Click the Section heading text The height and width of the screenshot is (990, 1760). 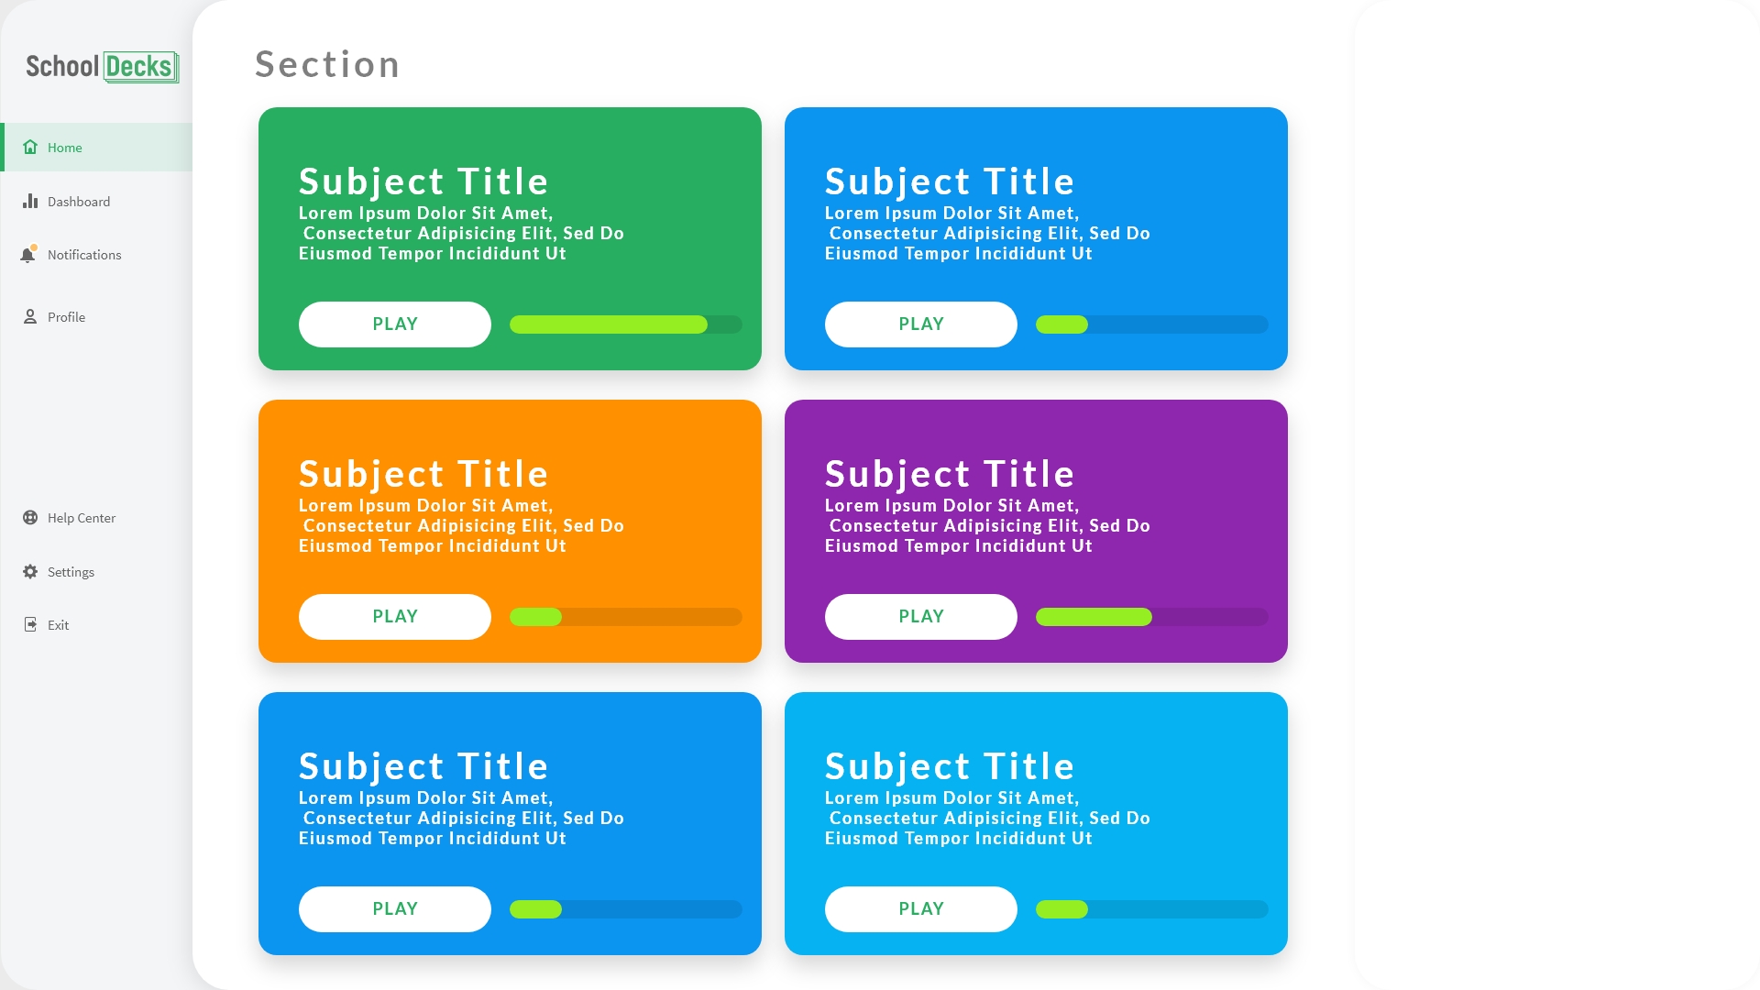point(327,64)
